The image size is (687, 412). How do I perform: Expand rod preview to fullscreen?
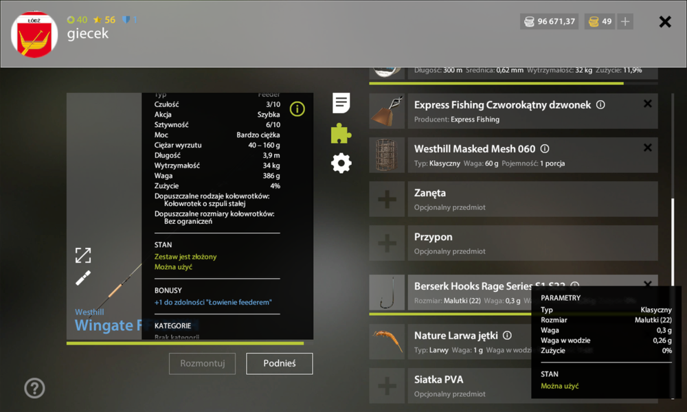coord(83,255)
